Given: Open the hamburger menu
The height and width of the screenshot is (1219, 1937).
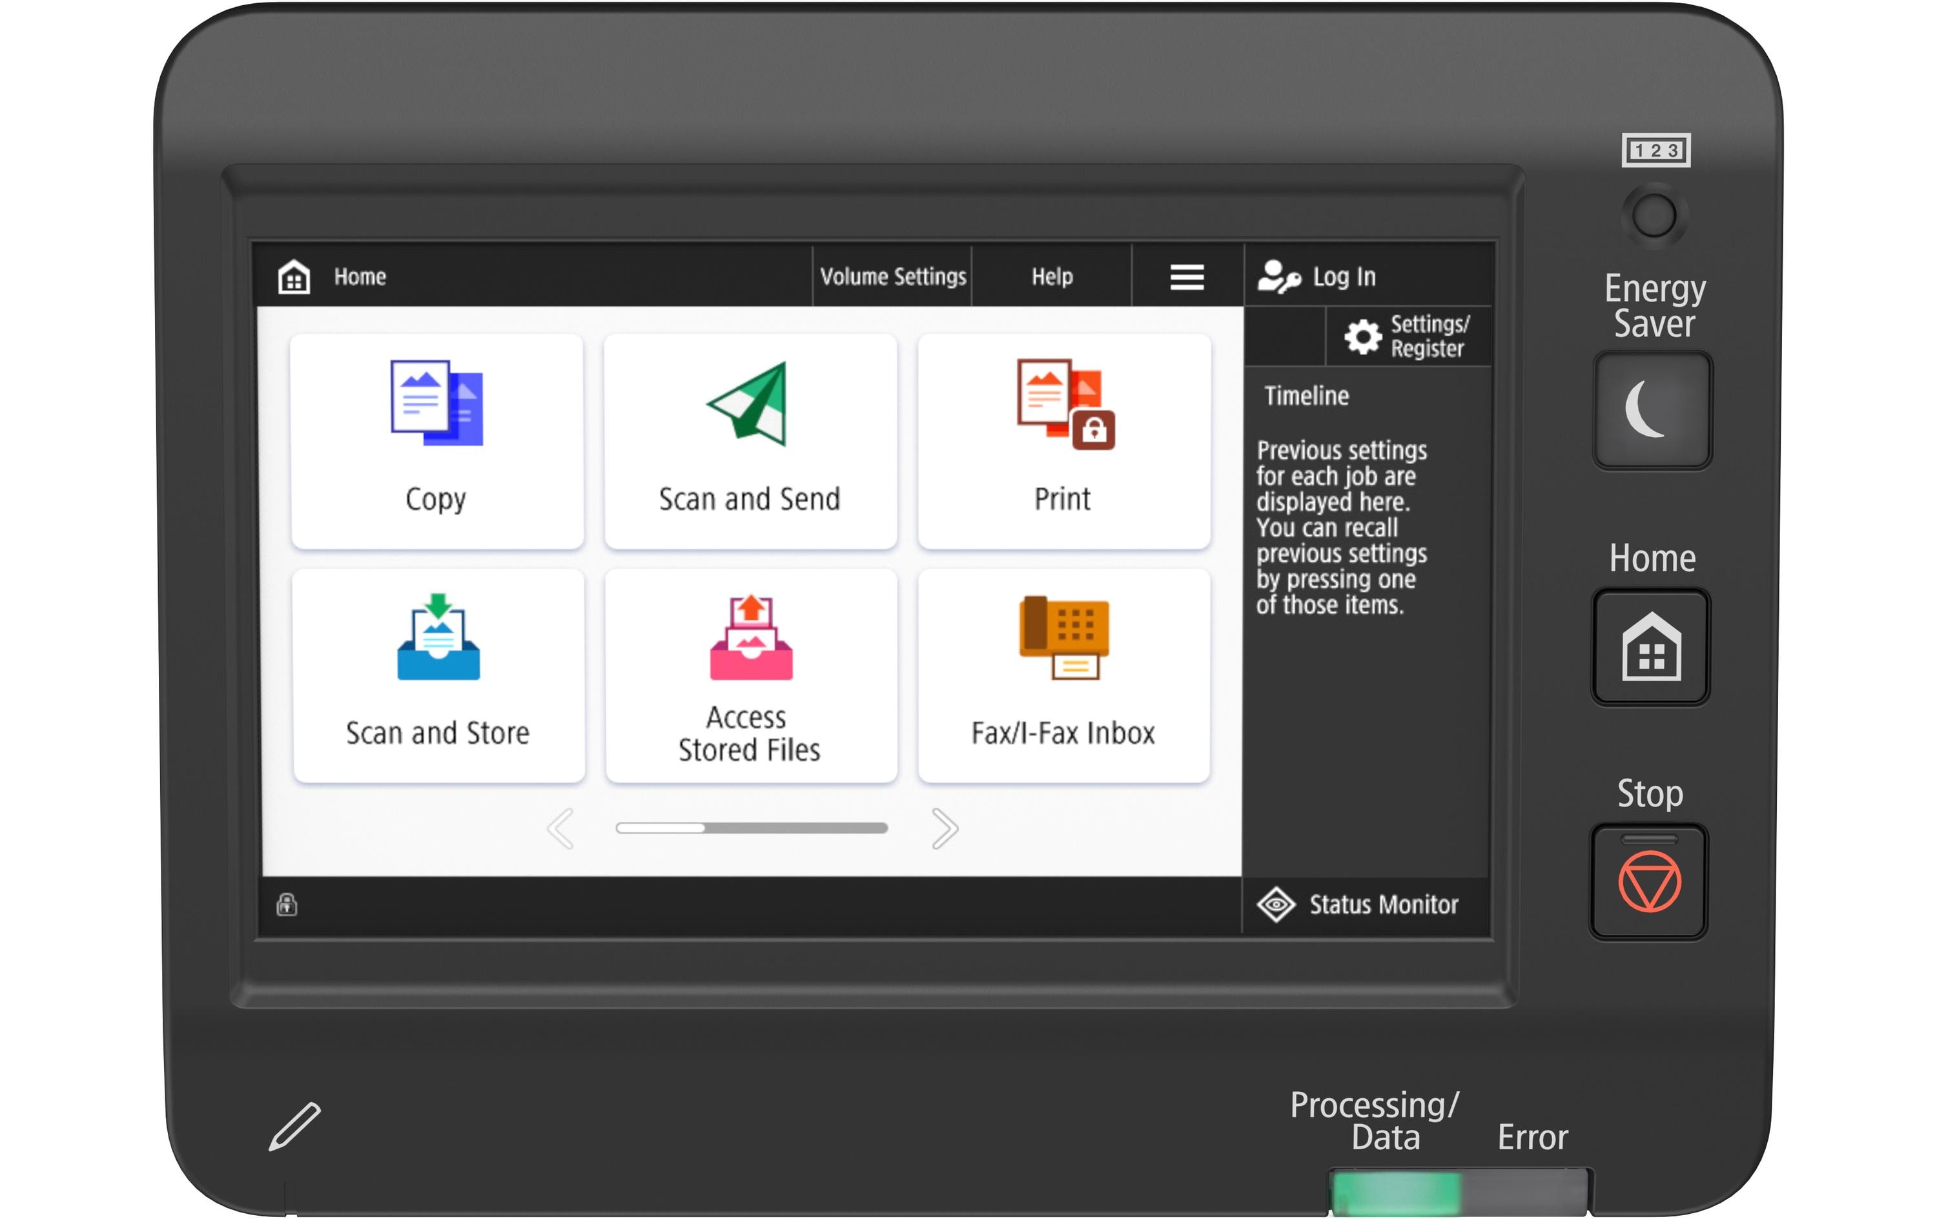Looking at the screenshot, I should coord(1187,277).
